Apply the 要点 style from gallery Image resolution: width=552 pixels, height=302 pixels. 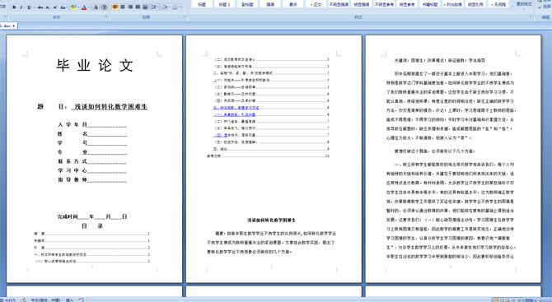coord(293,4)
